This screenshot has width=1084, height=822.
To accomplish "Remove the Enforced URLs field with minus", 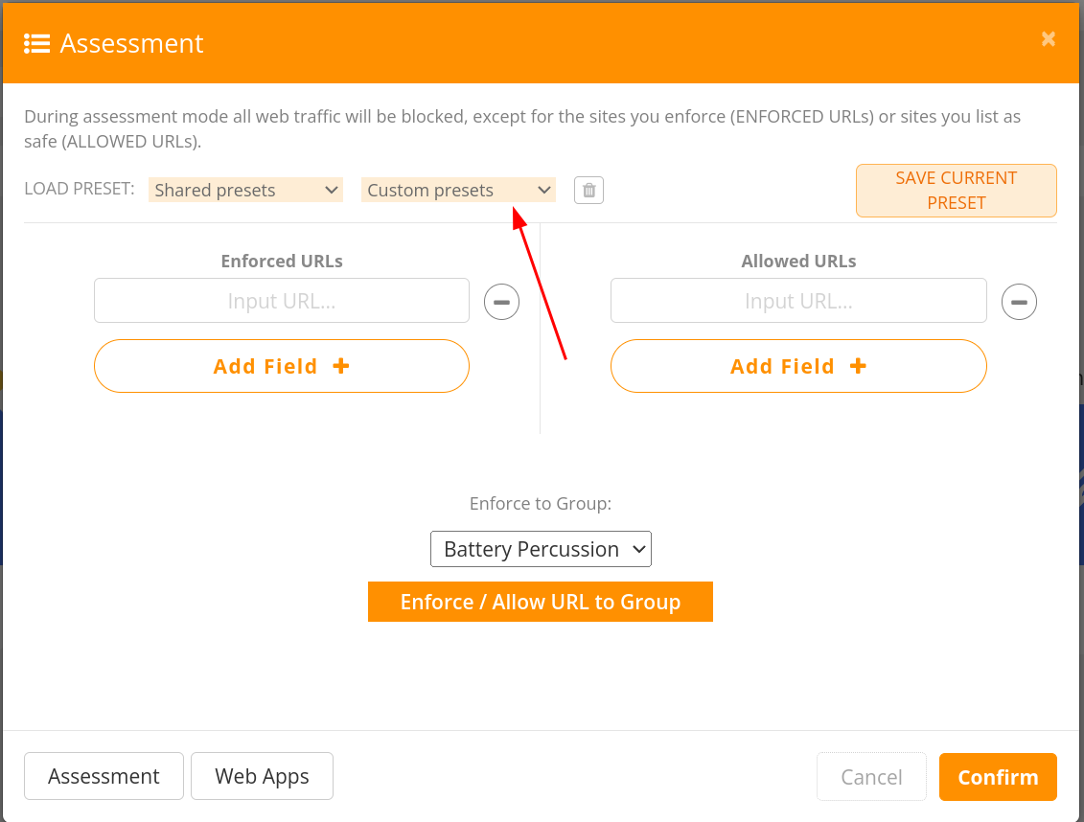I will [x=502, y=302].
